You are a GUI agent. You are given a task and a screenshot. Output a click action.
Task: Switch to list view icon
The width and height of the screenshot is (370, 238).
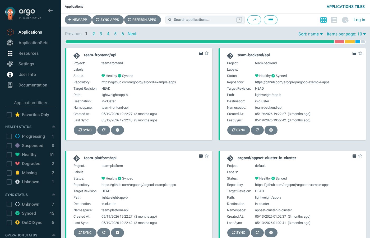334,20
